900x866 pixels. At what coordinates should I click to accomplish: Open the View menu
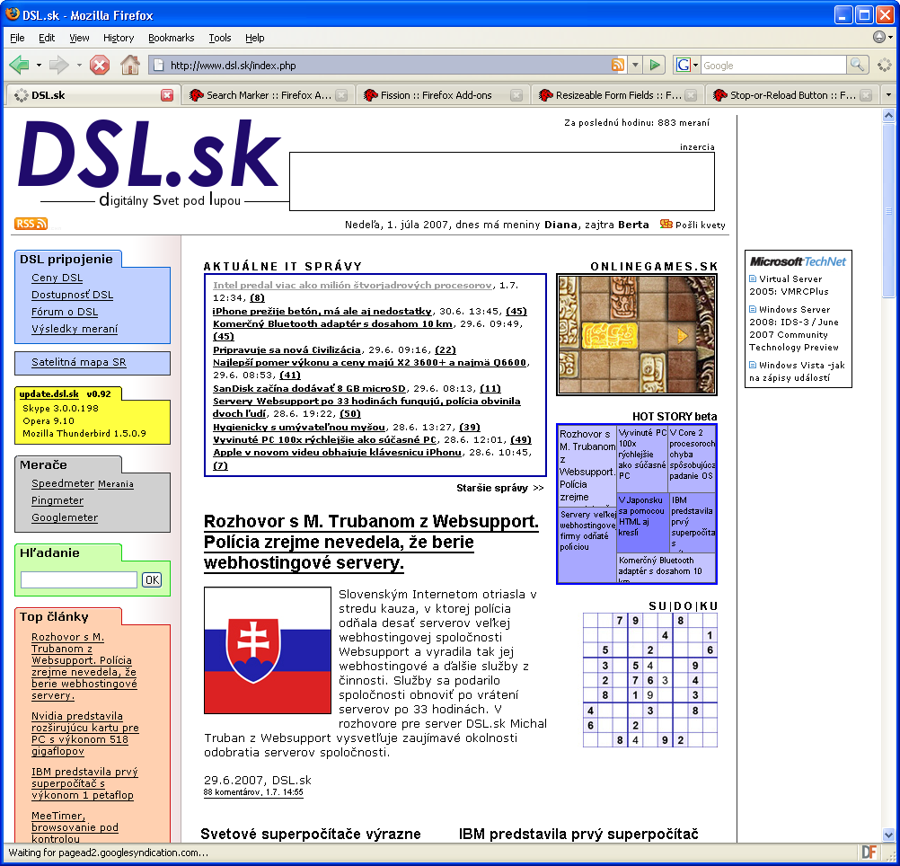(x=79, y=38)
